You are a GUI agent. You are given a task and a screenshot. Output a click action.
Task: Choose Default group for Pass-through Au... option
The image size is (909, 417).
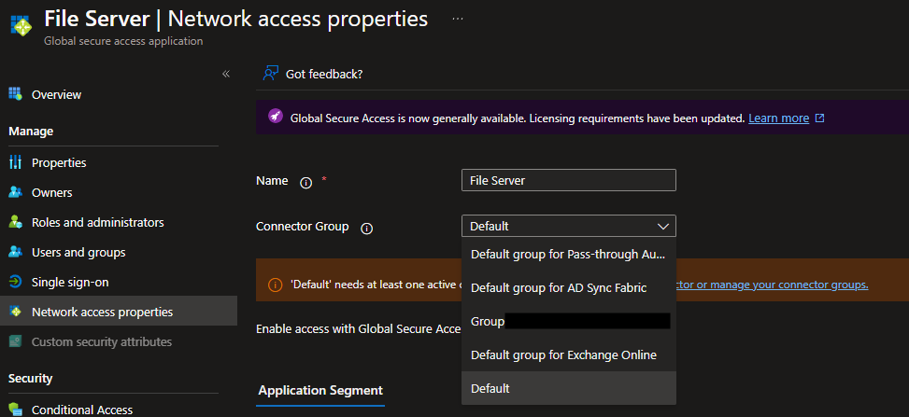coord(569,255)
